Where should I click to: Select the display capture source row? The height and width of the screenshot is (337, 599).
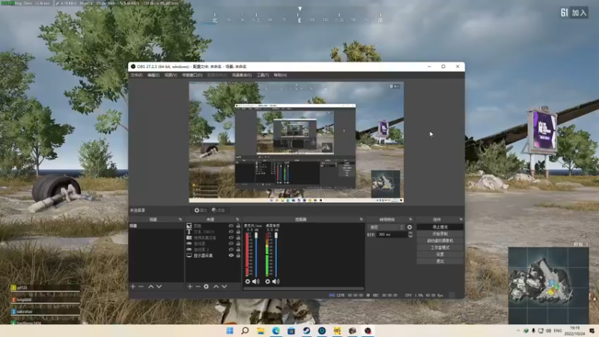click(213, 255)
